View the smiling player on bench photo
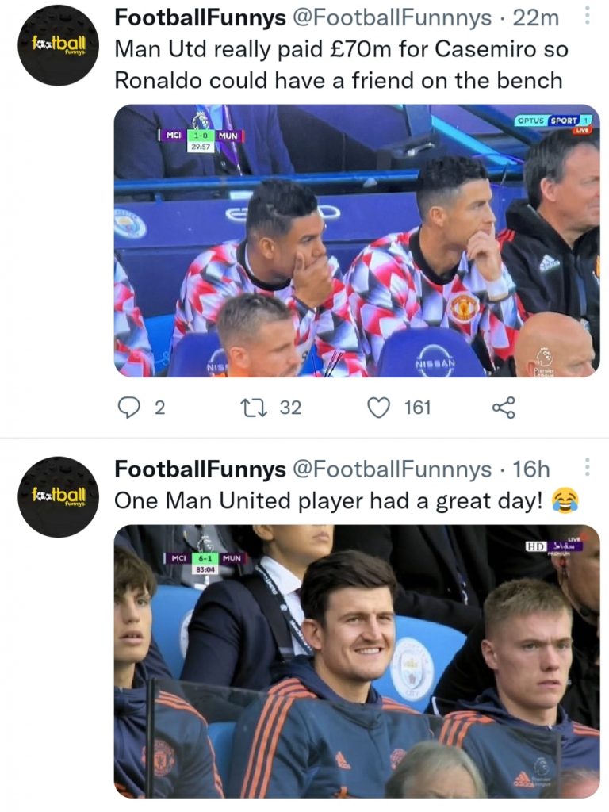The width and height of the screenshot is (609, 812). pyautogui.click(x=357, y=660)
